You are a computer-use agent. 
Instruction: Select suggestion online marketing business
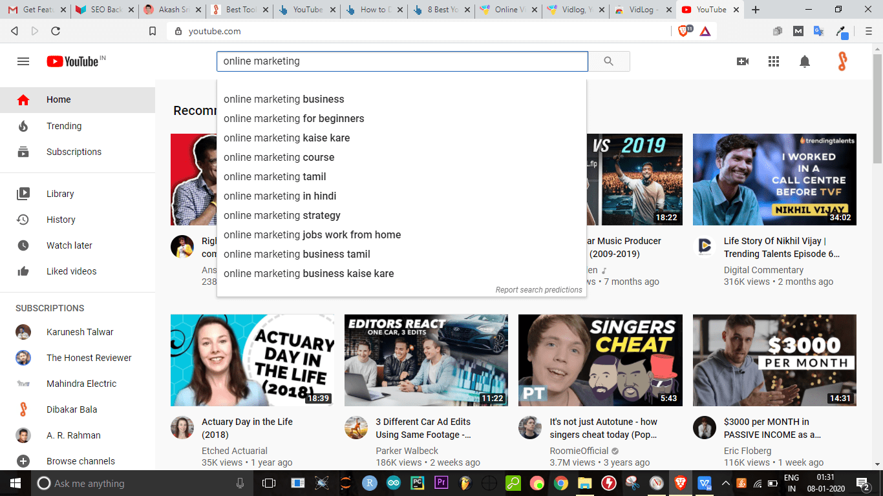(x=401, y=99)
